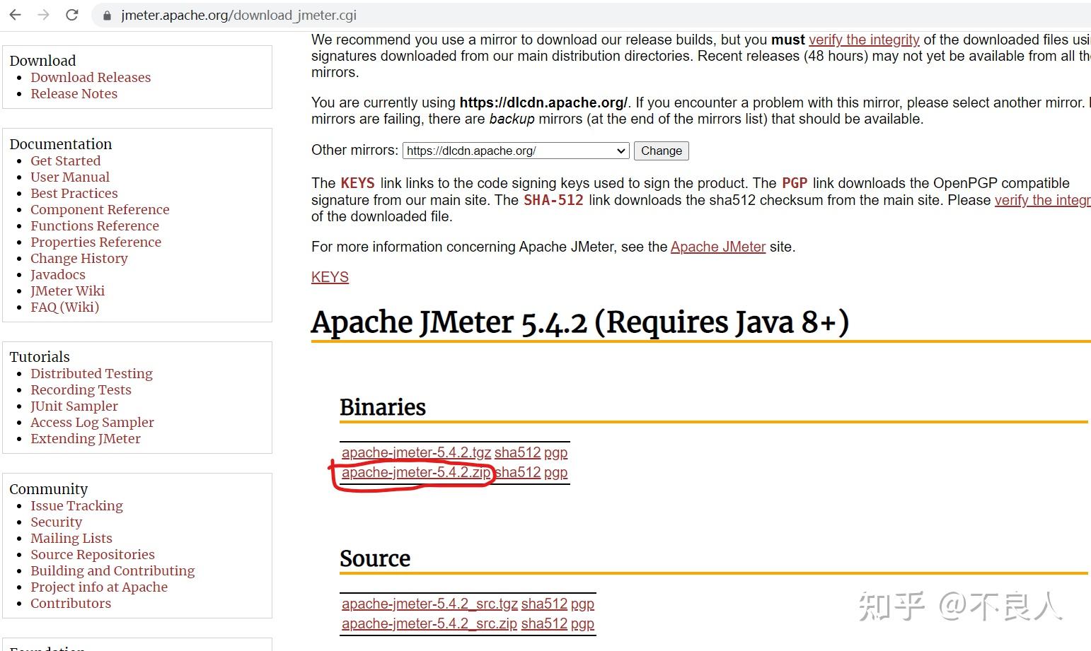The height and width of the screenshot is (651, 1091).
Task: Click the browser forward arrow
Action: pyautogui.click(x=44, y=15)
